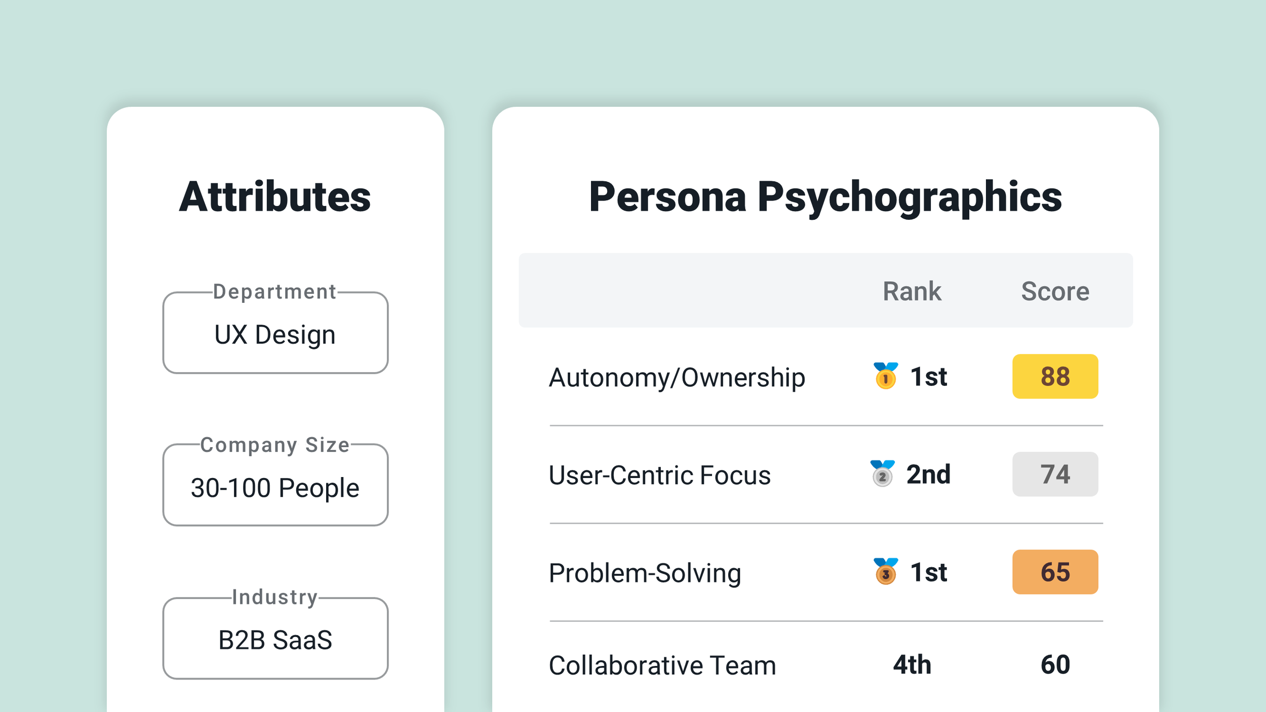Screen dimensions: 1266x712
Task: Open the Industry field showing B2B SaaS
Action: point(275,638)
